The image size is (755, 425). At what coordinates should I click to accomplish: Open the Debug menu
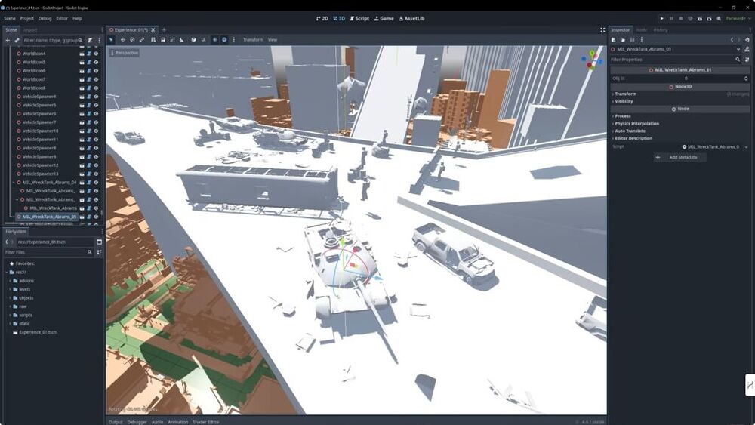(45, 18)
